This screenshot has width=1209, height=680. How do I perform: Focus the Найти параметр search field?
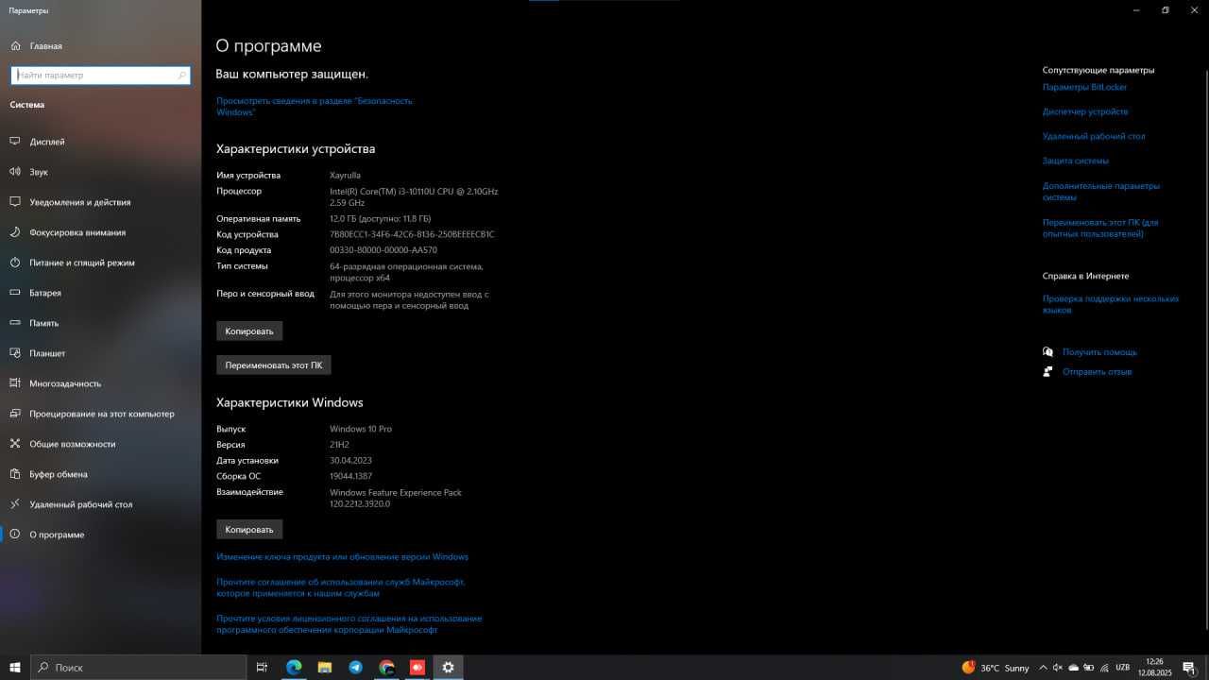coord(101,76)
